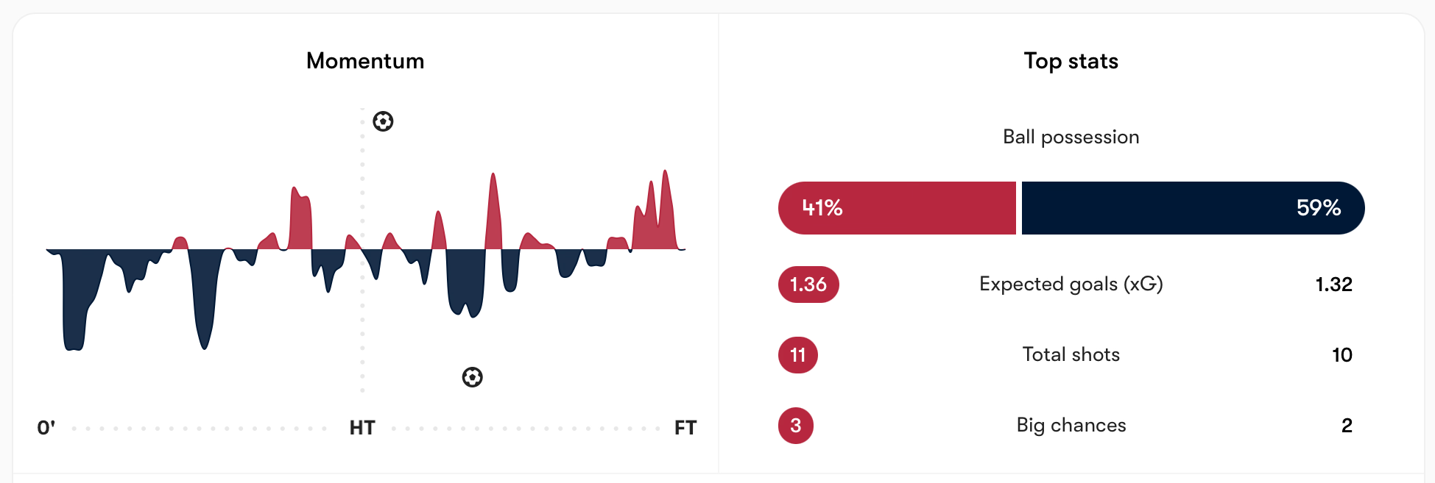Click the Total shots stat label
1435x483 pixels.
point(1071,355)
